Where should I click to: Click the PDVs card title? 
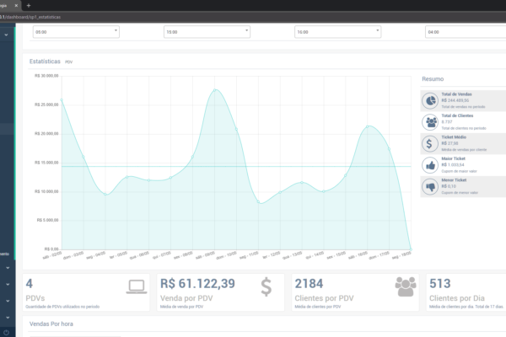click(x=35, y=298)
